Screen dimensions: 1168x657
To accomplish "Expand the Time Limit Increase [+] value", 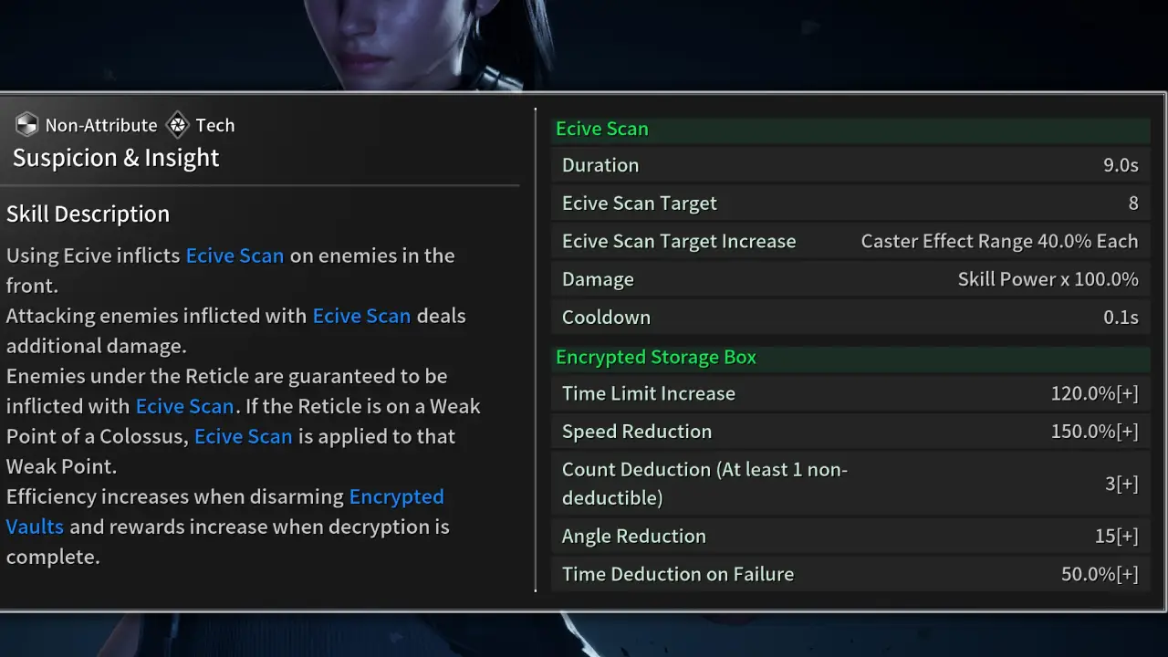I will (x=1094, y=393).
